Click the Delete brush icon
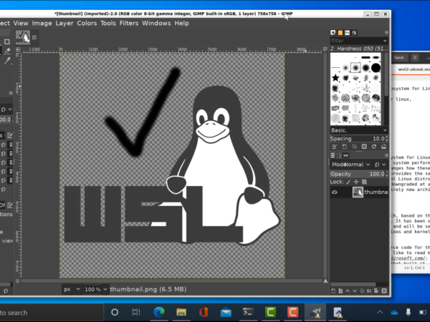The height and width of the screenshot is (322, 430). tap(364, 147)
